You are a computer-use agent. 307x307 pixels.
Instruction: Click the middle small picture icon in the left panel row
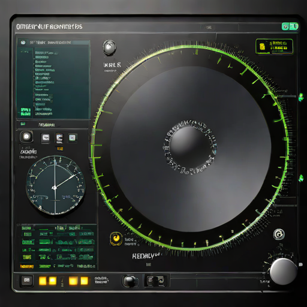[59, 138]
